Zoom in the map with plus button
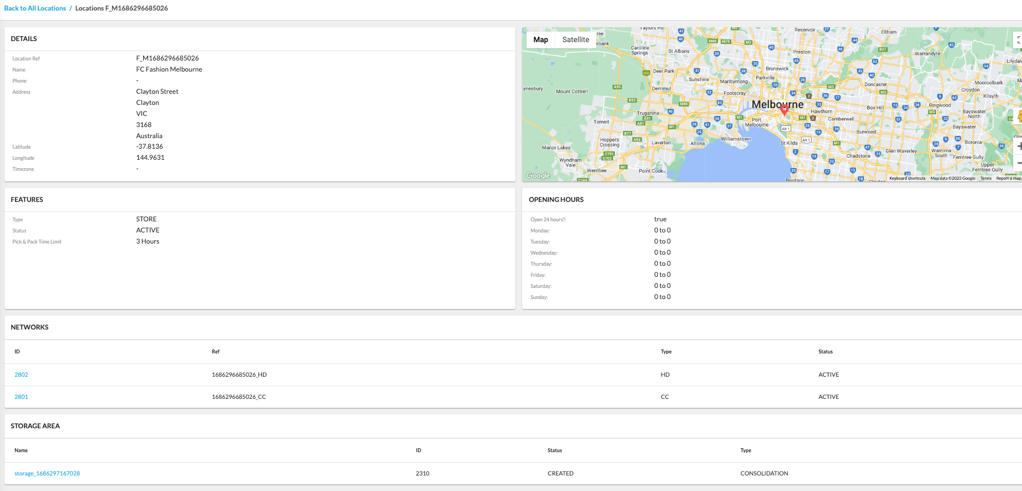Image resolution: width=1022 pixels, height=491 pixels. tap(1019, 146)
